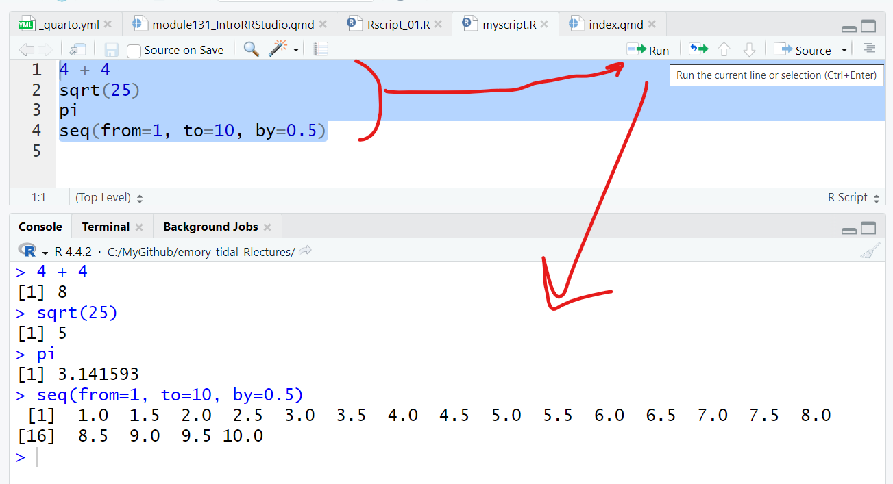Click the Run current line button
This screenshot has width=893, height=484.
click(x=648, y=50)
